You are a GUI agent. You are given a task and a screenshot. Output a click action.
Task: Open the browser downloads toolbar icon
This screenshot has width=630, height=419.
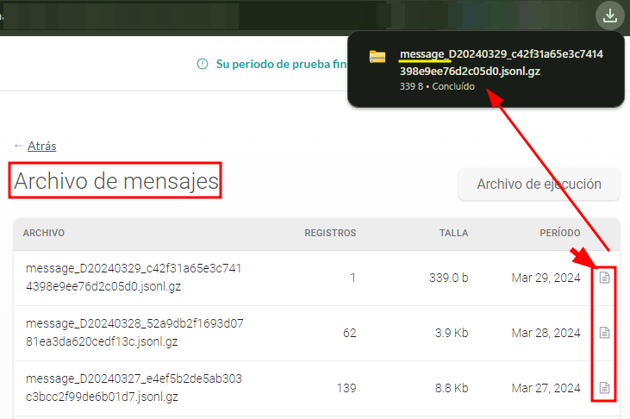tap(609, 16)
